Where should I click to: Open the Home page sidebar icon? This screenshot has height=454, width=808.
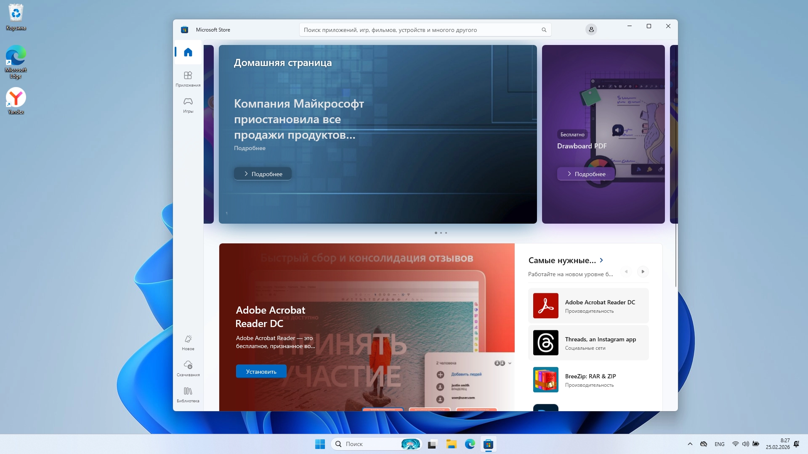(x=188, y=52)
